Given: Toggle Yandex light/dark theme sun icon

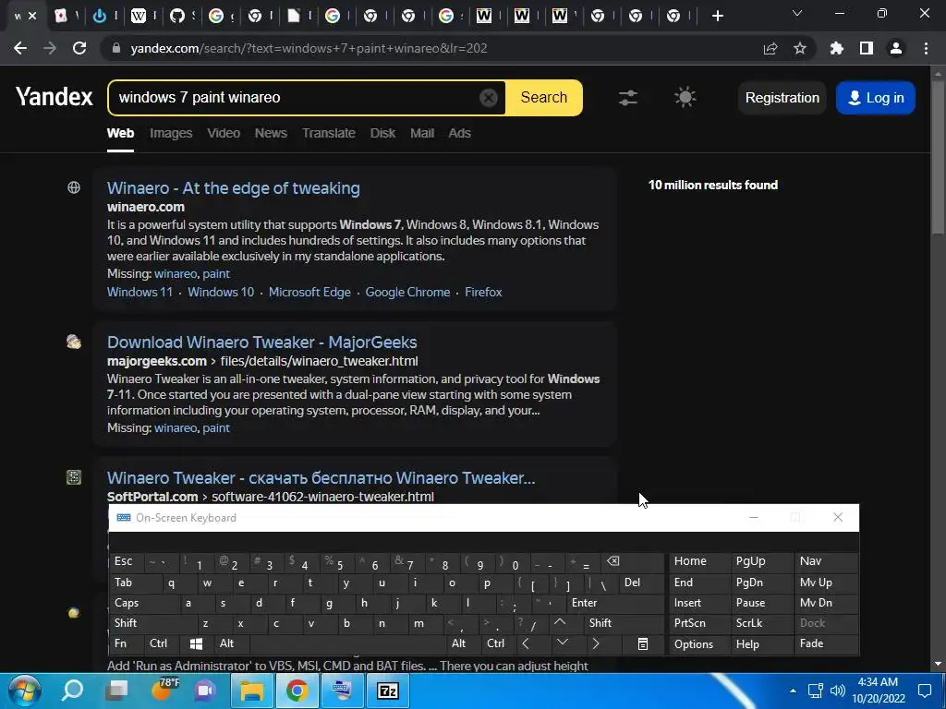Looking at the screenshot, I should pos(685,98).
